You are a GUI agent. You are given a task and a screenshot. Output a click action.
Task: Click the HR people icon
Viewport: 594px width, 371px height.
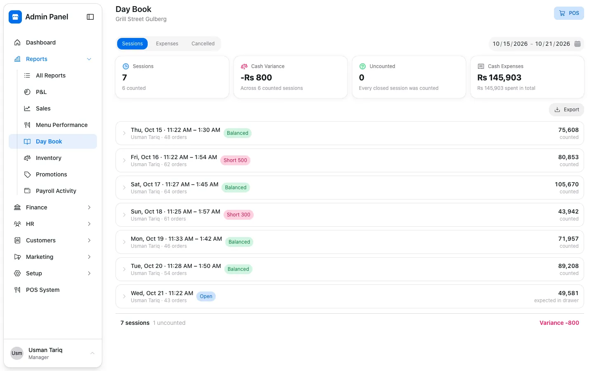click(17, 224)
